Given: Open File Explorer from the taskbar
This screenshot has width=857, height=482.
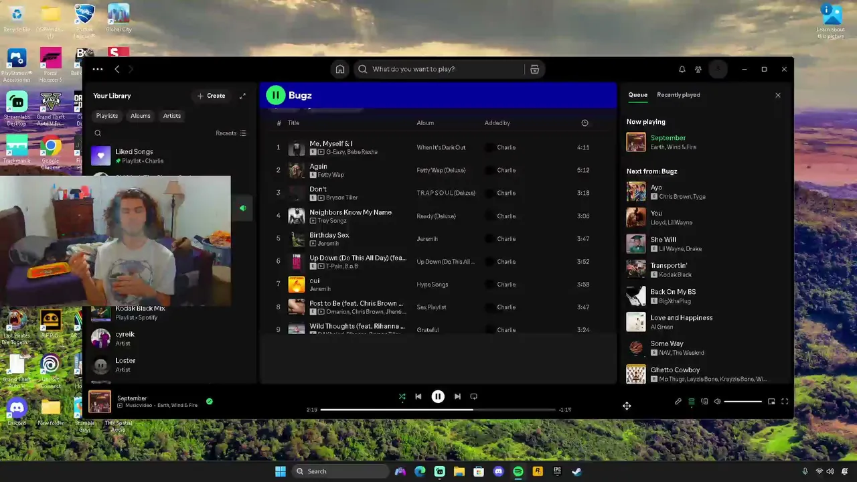Looking at the screenshot, I should [459, 471].
